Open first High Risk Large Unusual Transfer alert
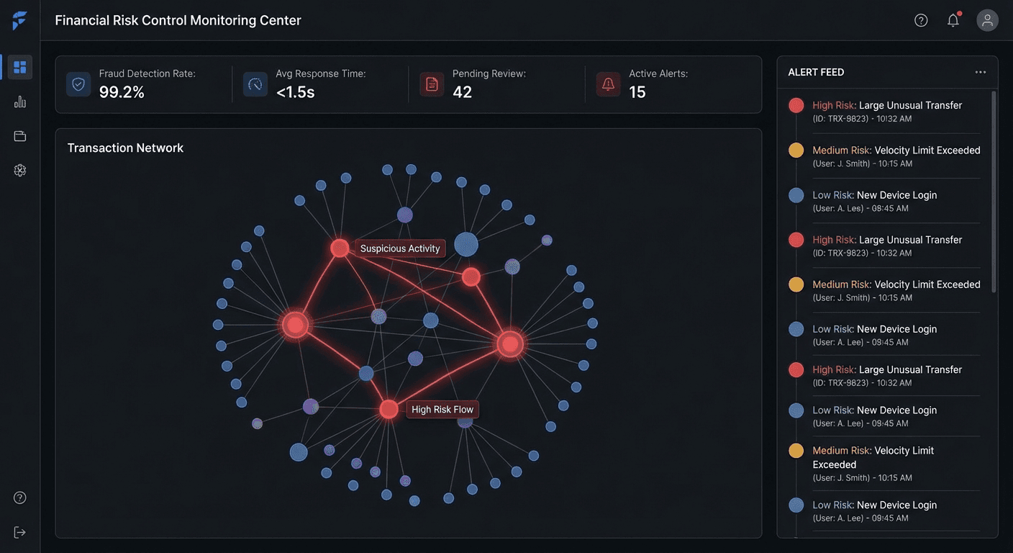Image resolution: width=1013 pixels, height=553 pixels. click(x=886, y=111)
